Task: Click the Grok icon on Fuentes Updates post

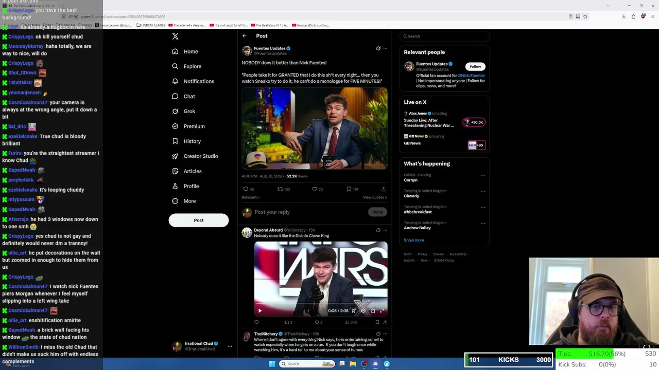Action: (x=378, y=48)
